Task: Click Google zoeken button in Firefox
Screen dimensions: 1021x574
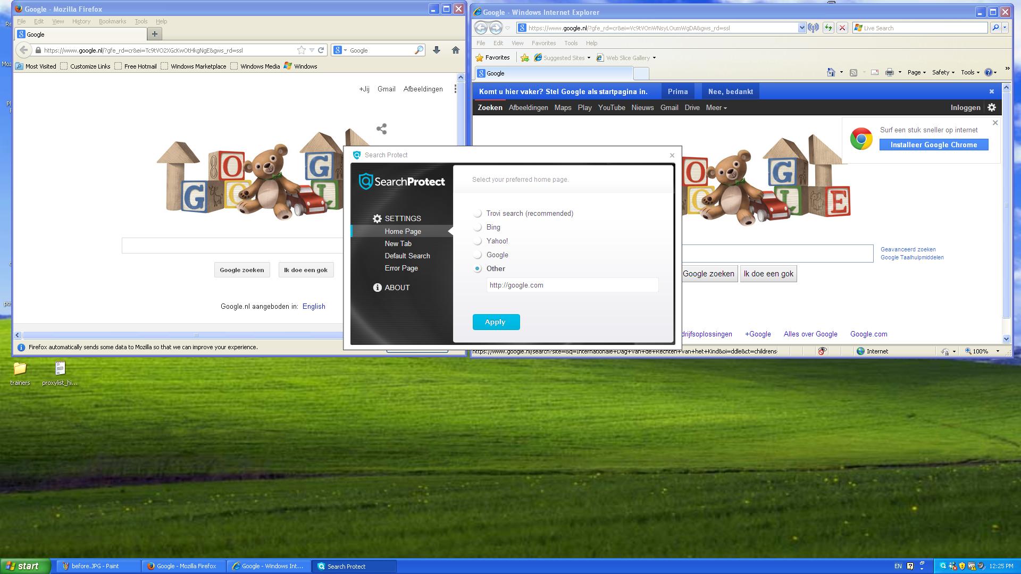Action: click(242, 270)
